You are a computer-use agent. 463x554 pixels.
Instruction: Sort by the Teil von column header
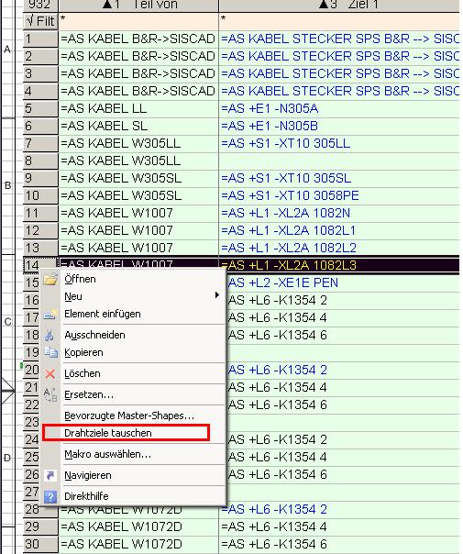(138, 5)
